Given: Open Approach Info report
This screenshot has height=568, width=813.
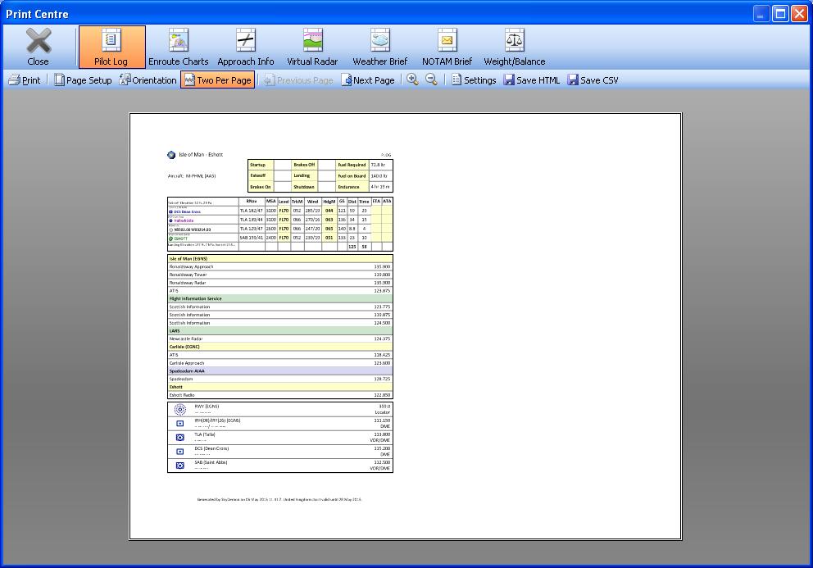Looking at the screenshot, I should [x=246, y=47].
